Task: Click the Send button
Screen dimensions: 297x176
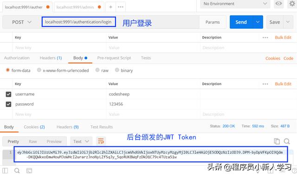Action: (241, 22)
